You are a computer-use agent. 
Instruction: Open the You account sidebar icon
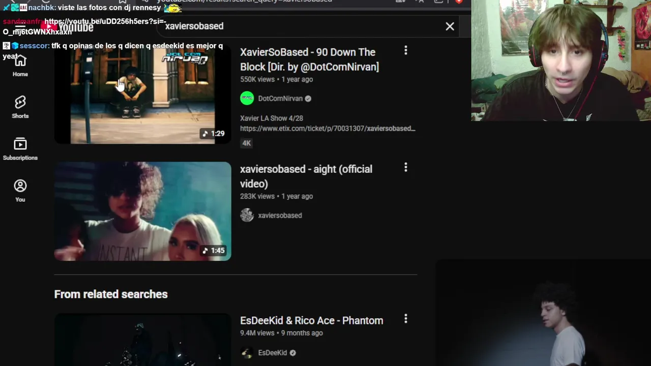coord(20,191)
